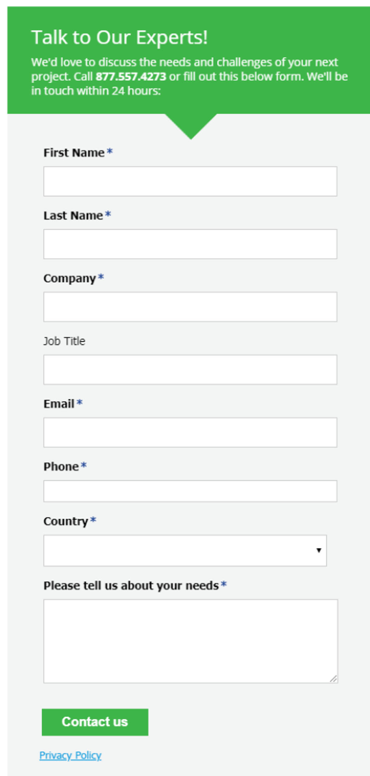Screen dimensions: 370x776
Task: Click the Company input field
Action: [x=190, y=306]
